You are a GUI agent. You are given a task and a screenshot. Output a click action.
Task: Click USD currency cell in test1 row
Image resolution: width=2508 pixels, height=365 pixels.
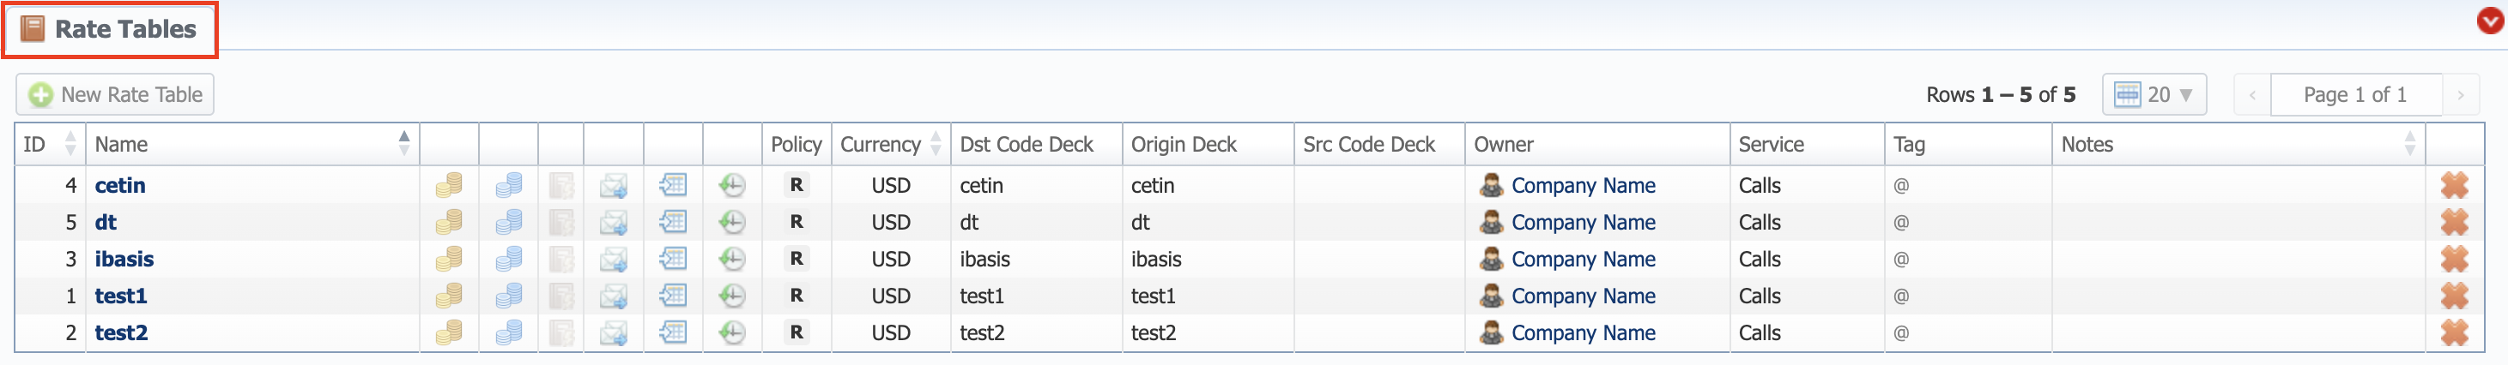tap(890, 295)
